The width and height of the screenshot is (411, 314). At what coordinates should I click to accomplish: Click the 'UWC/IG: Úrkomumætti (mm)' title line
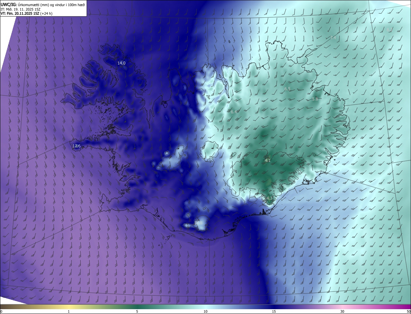click(x=43, y=4)
